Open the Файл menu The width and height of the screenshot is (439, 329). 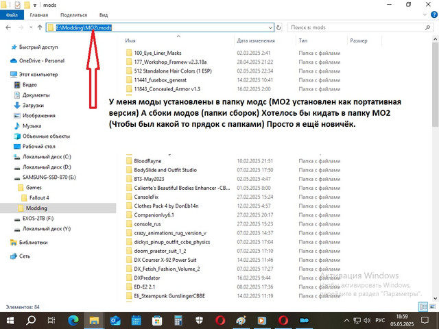click(12, 15)
